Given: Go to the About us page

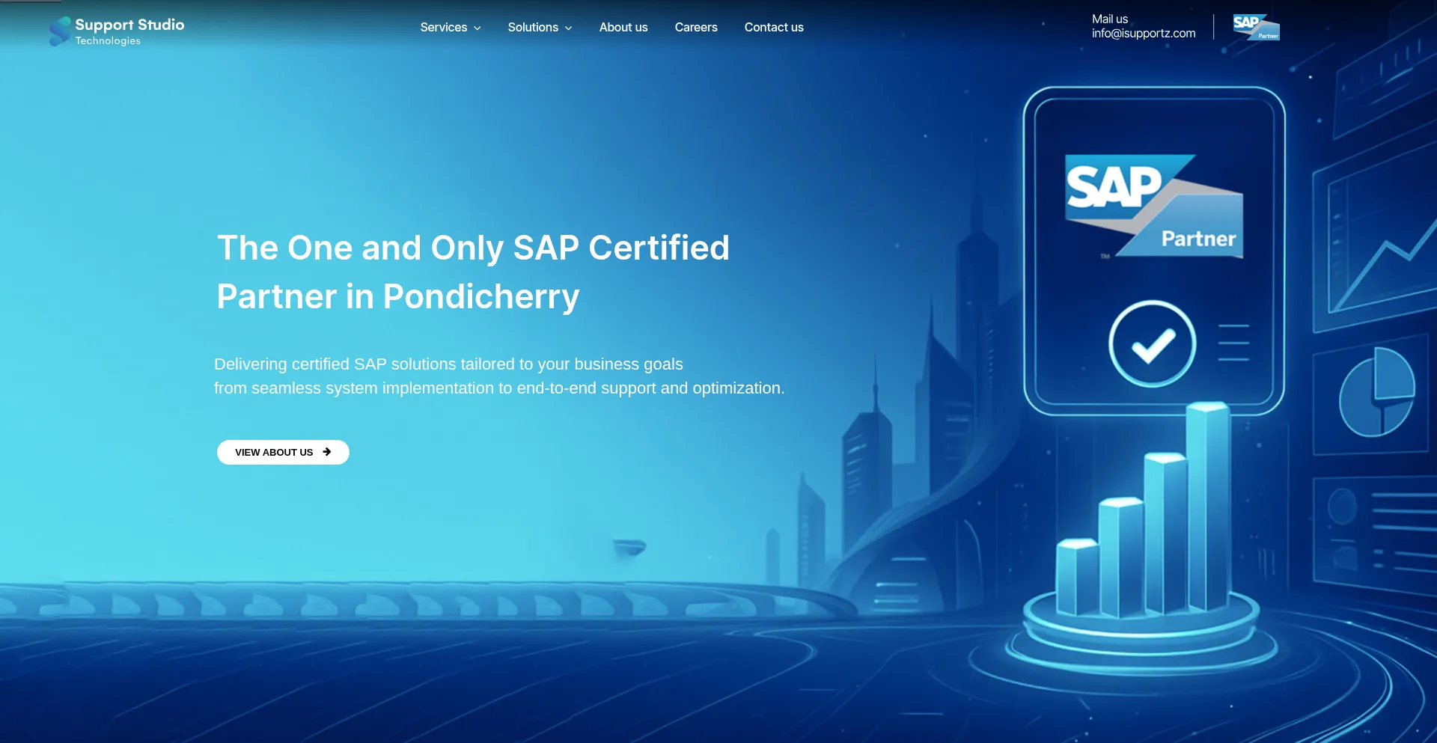Looking at the screenshot, I should pos(623,28).
